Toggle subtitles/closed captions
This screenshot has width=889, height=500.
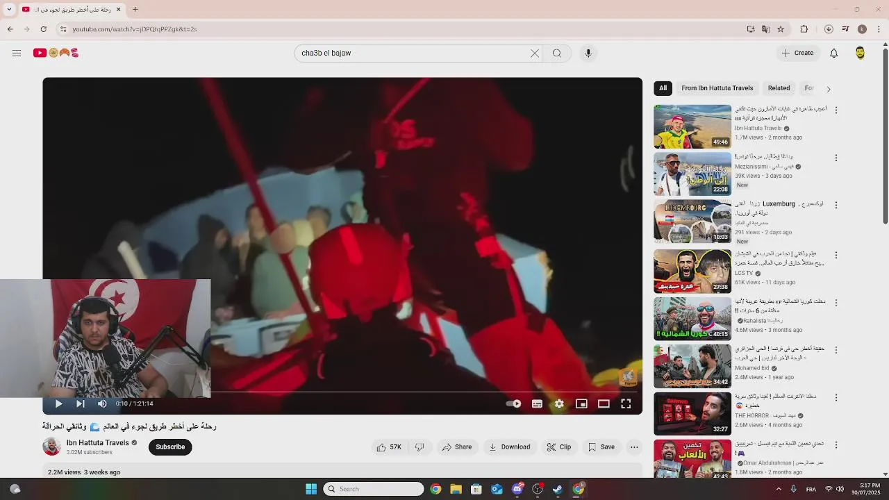point(537,403)
